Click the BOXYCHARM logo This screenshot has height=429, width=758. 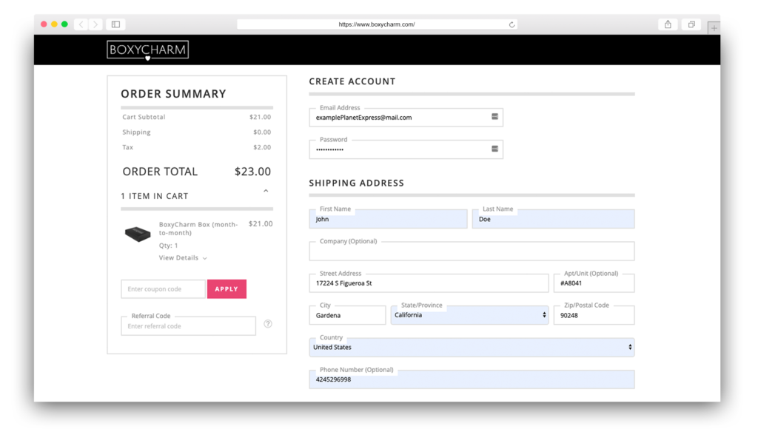coord(147,50)
